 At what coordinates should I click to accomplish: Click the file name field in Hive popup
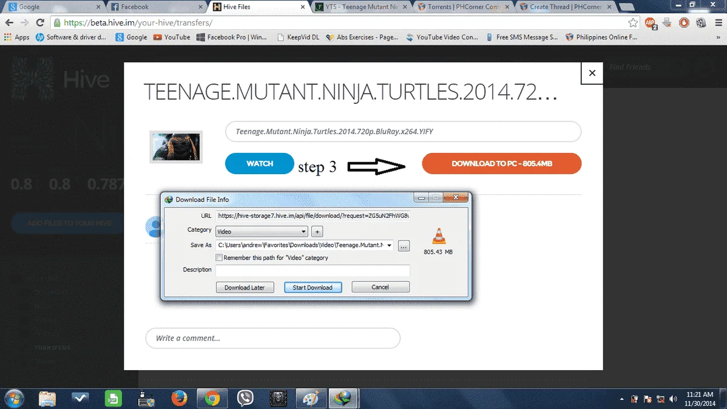[x=404, y=132]
